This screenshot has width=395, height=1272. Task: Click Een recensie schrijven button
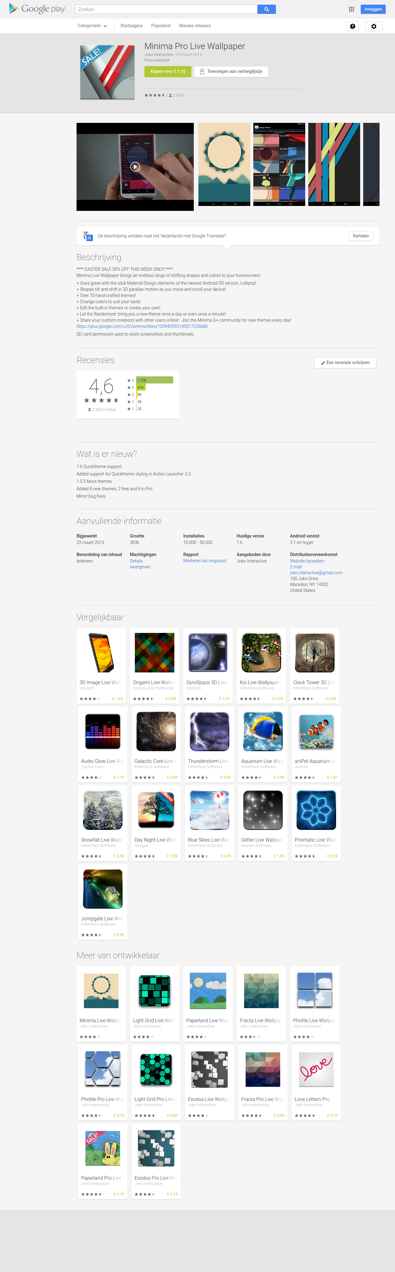coord(345,362)
